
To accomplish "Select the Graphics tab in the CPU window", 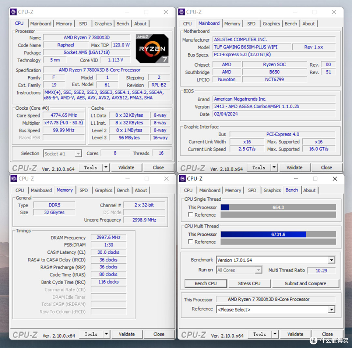I will pyautogui.click(x=103, y=23).
